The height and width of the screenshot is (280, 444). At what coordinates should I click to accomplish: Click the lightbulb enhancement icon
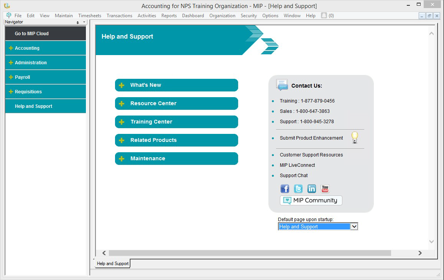[x=355, y=138]
